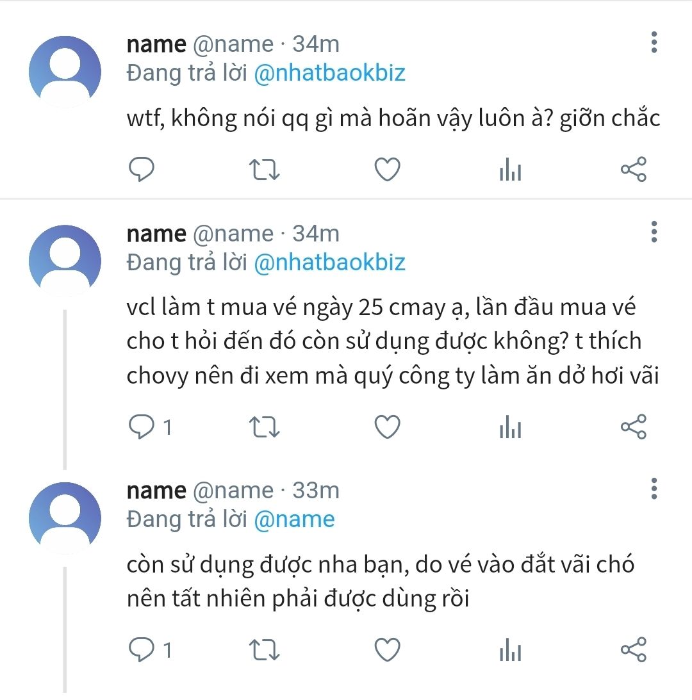Screen dimensions: 692x700
Task: Like the first tweet 'wtf, không nói'
Action: pos(387,170)
